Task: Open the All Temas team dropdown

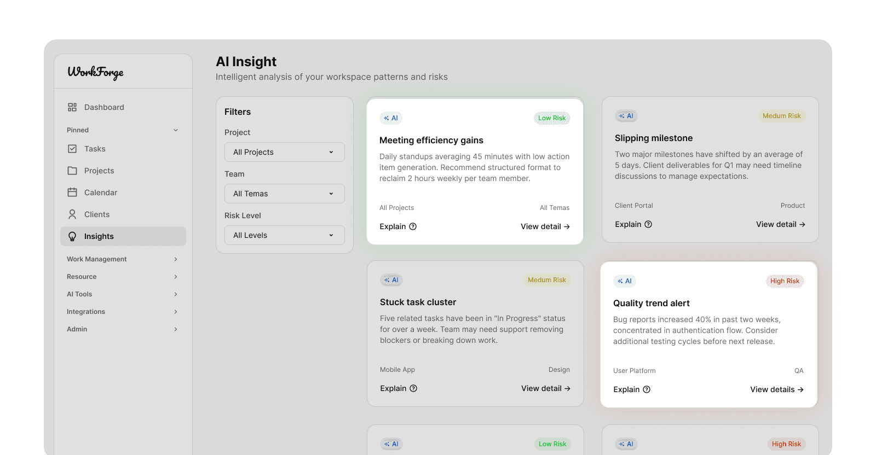Action: coord(285,194)
